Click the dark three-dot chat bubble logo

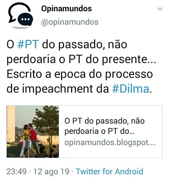[x=25, y=19]
